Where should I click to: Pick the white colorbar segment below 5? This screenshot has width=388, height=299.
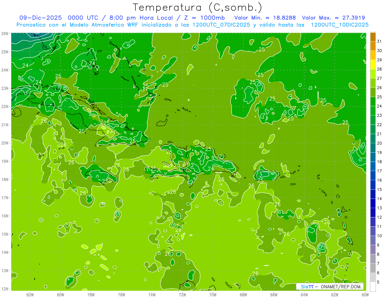click(373, 286)
